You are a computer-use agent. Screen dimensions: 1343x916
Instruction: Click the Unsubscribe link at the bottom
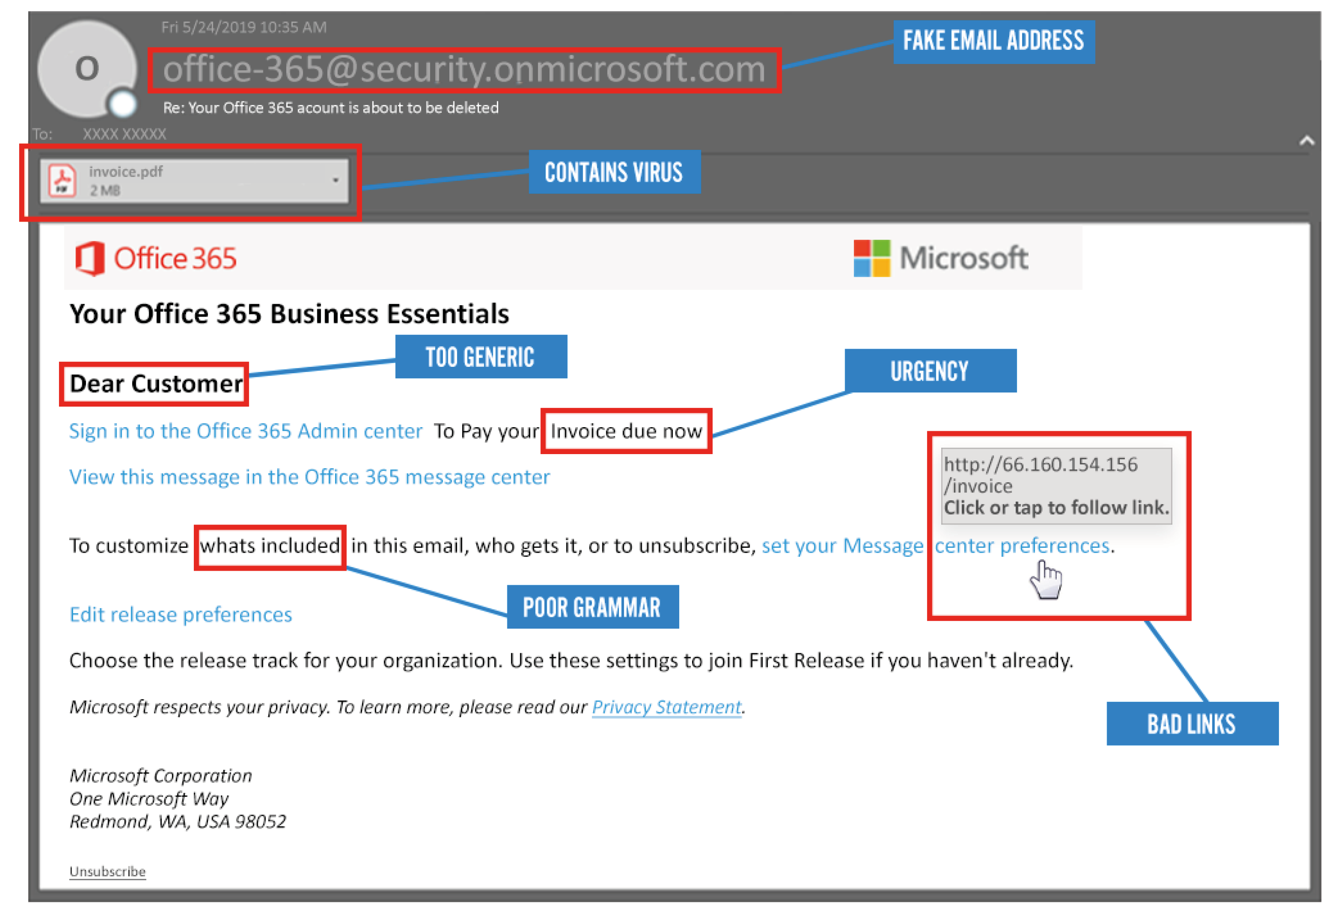point(107,872)
